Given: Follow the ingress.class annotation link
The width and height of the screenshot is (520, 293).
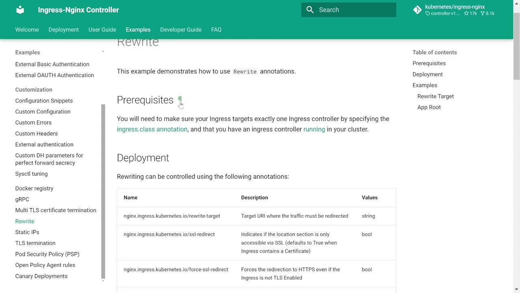Looking at the screenshot, I should tap(152, 129).
